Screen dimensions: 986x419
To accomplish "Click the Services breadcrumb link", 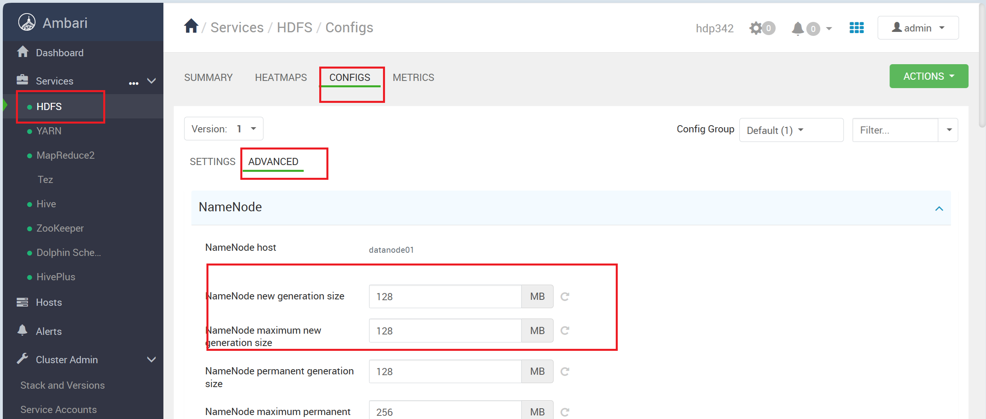I will pos(237,28).
